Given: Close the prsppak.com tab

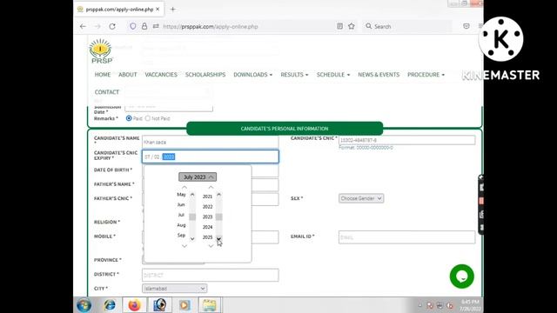Looking at the screenshot, I should coord(158,9).
